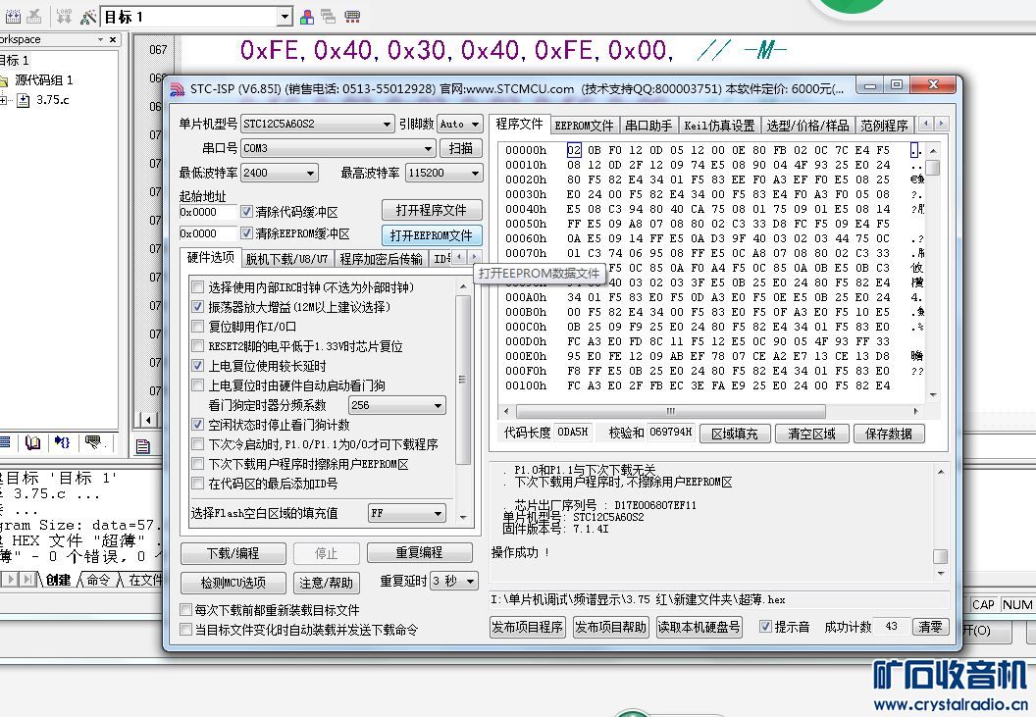1036x717 pixels.
Task: Switch to 串口助手 tab
Action: (x=648, y=125)
